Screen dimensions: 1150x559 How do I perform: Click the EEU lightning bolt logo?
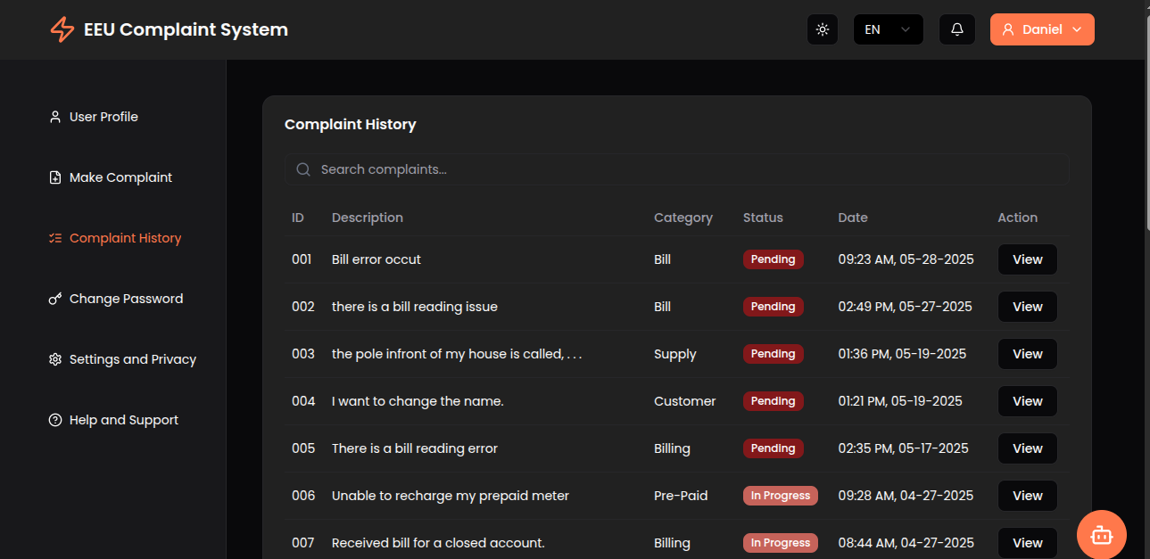[x=61, y=29]
